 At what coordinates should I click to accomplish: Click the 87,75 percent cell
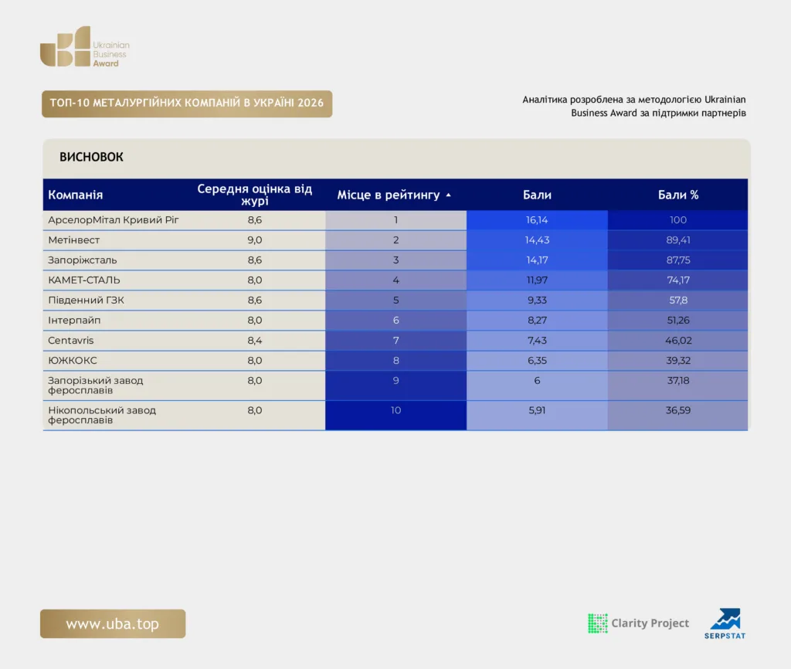pyautogui.click(x=678, y=260)
